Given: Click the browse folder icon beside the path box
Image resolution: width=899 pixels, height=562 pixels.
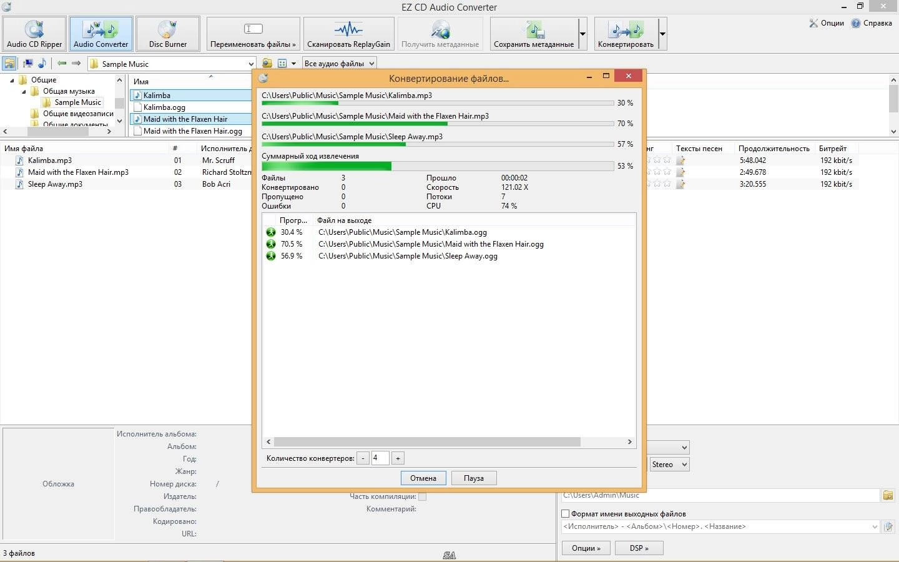Looking at the screenshot, I should (x=267, y=63).
